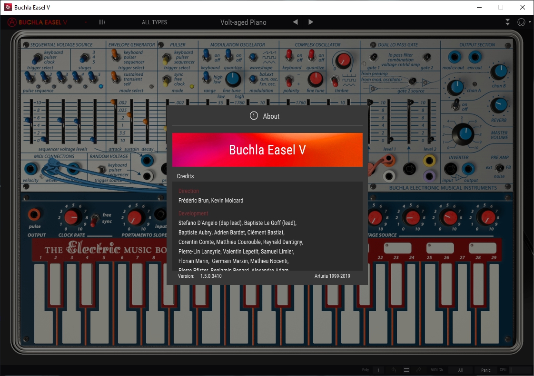Click the complex oscillator fine tune knob
The height and width of the screenshot is (376, 534).
click(x=316, y=79)
